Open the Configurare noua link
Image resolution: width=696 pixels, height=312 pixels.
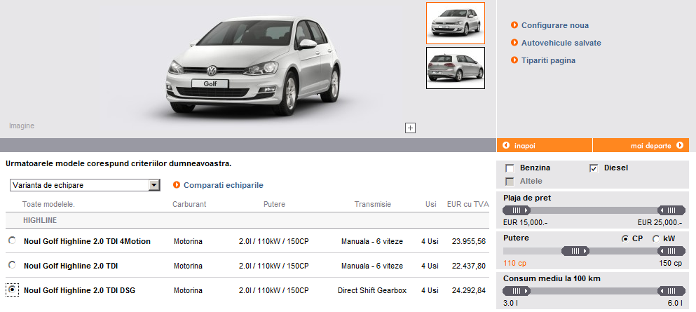555,25
